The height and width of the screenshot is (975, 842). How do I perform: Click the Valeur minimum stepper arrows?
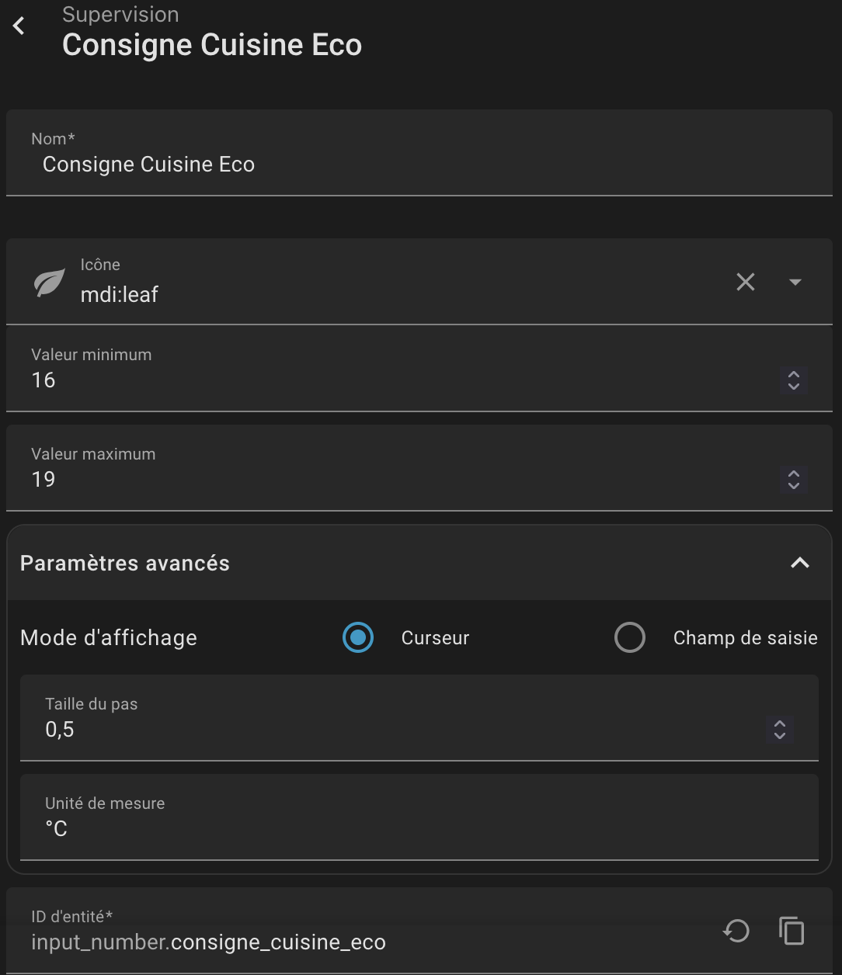[x=793, y=380]
